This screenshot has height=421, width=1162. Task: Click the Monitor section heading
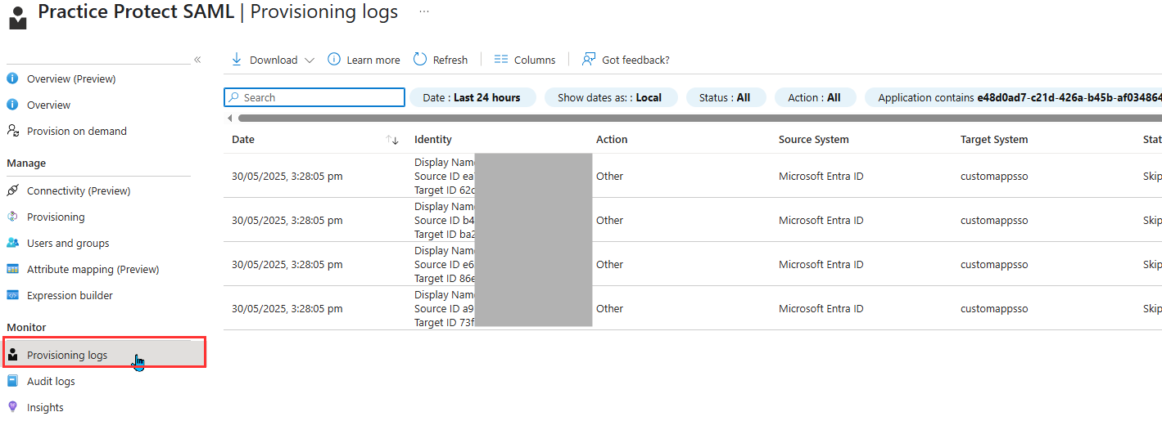click(x=27, y=328)
